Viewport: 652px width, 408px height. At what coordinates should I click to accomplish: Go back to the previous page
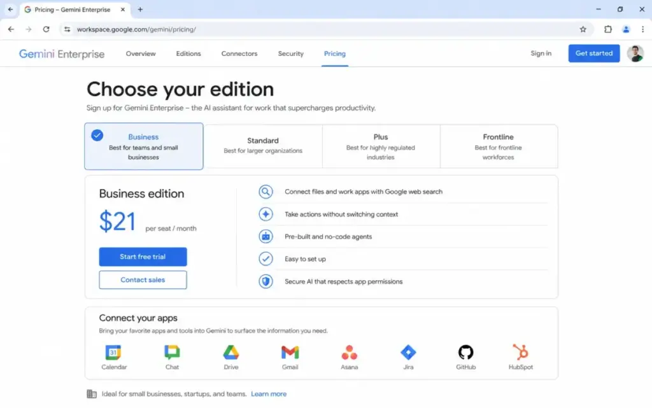point(11,29)
